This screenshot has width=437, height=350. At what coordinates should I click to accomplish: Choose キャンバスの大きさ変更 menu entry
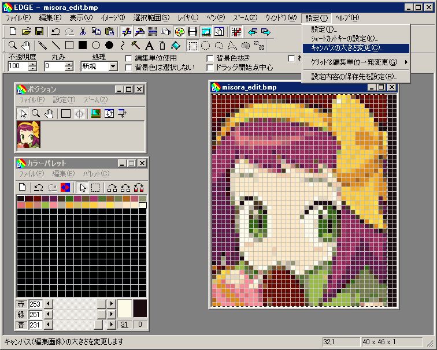point(356,48)
